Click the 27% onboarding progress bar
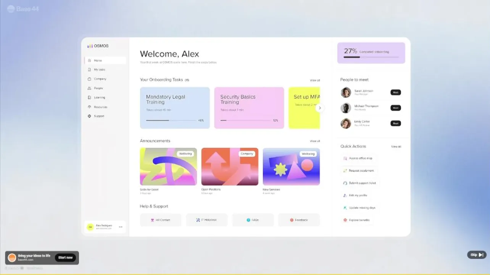The height and width of the screenshot is (275, 490). pos(371,57)
